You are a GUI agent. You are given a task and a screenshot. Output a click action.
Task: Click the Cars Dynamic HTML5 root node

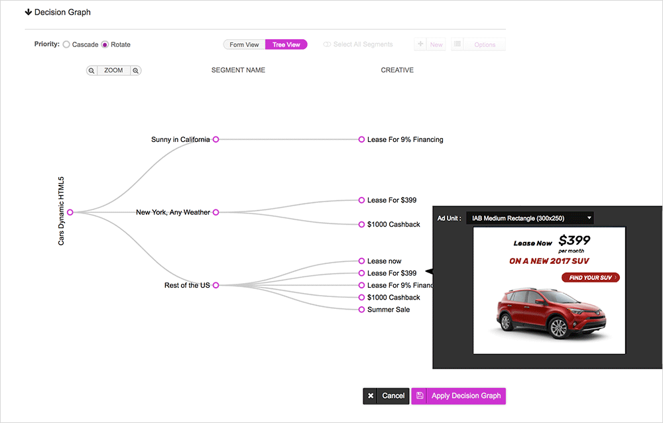click(x=70, y=212)
